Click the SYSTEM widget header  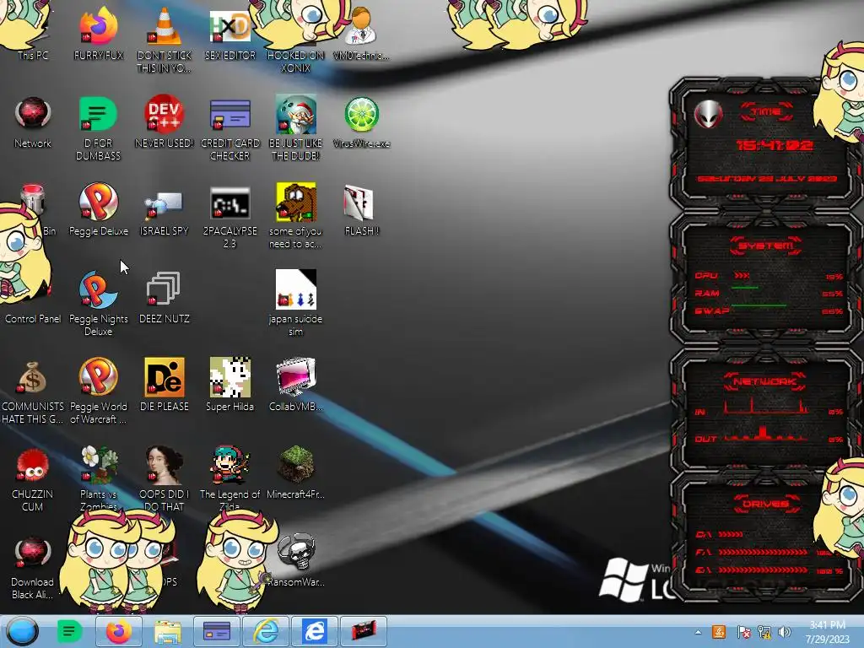766,246
